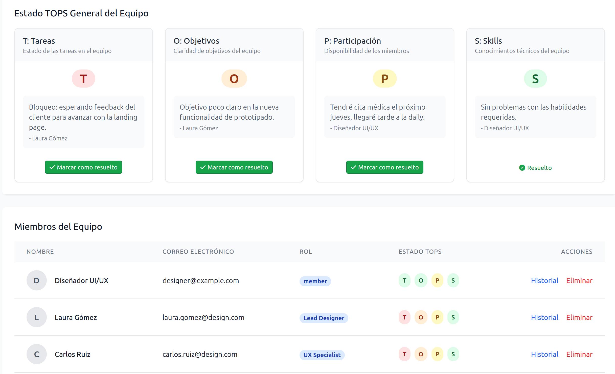Click the ESTADO TOPS column header
This screenshot has height=374, width=615.
pos(420,252)
